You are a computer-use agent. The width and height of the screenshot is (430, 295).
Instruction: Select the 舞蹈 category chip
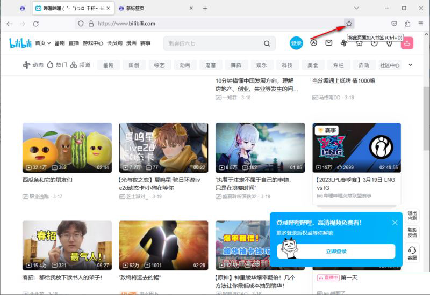pyautogui.click(x=236, y=65)
